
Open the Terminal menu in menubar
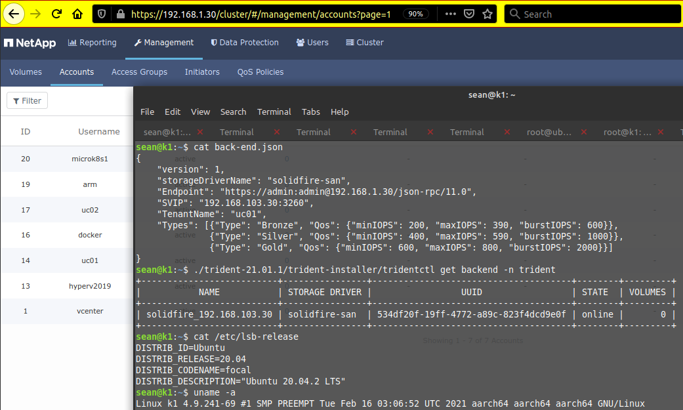[x=274, y=112]
